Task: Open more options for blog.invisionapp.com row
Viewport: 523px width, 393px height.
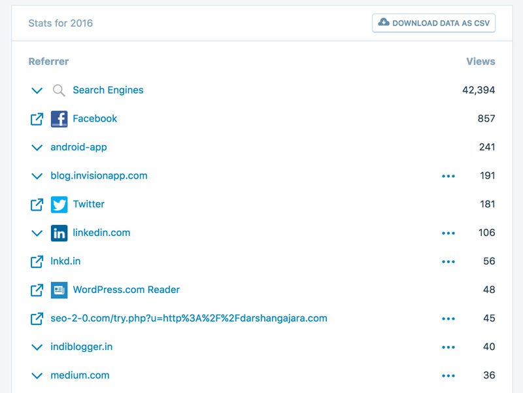Action: pyautogui.click(x=448, y=176)
